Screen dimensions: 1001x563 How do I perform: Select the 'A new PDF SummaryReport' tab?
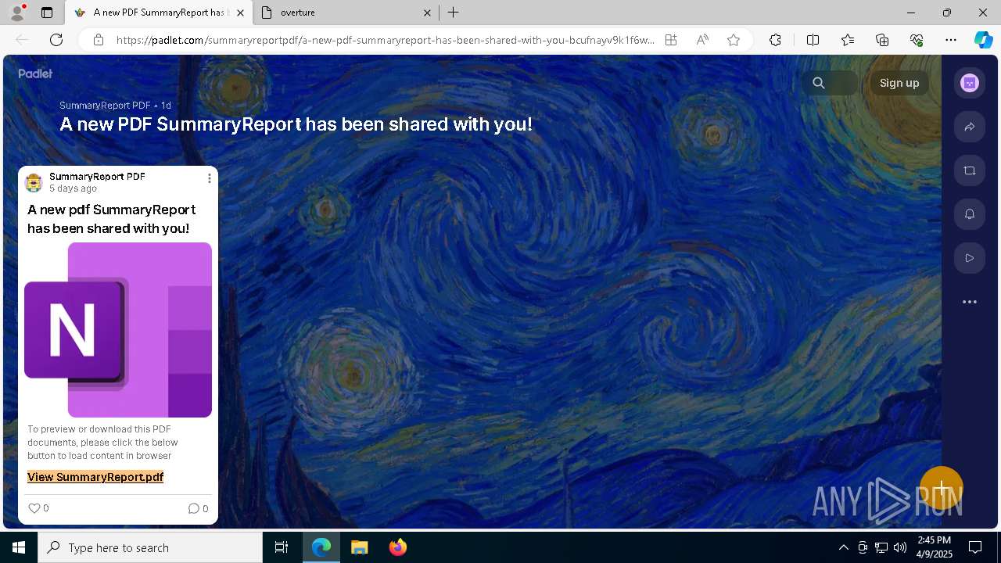coord(158,13)
